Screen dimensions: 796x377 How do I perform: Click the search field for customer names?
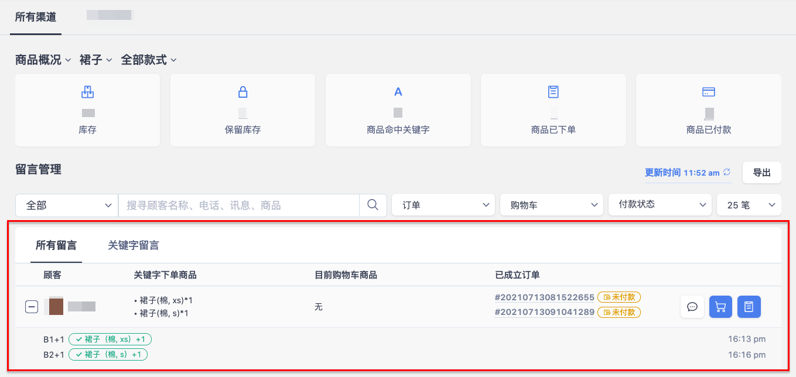coord(239,205)
